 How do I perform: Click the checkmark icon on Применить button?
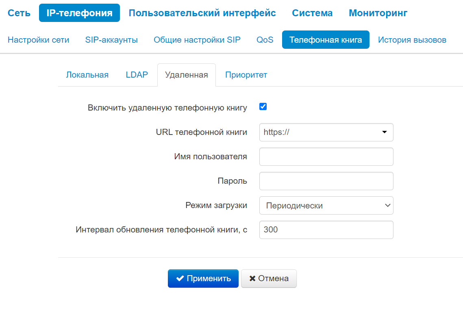180,278
